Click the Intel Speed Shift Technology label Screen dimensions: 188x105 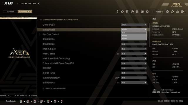tap(56, 58)
